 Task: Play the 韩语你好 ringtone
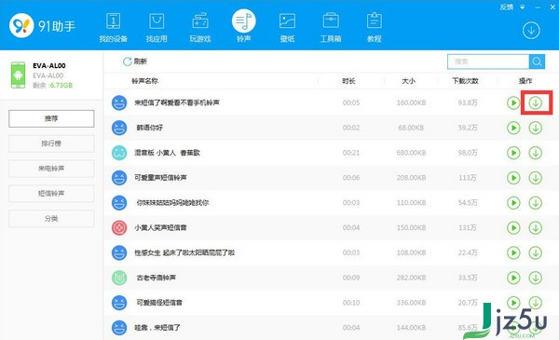tap(513, 128)
